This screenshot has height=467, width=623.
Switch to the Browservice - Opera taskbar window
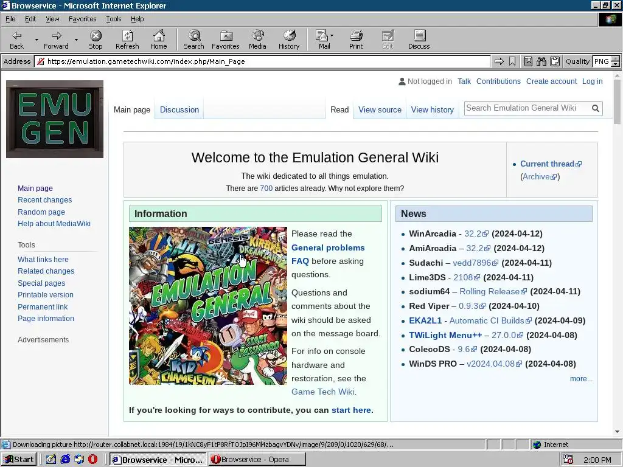(257, 460)
